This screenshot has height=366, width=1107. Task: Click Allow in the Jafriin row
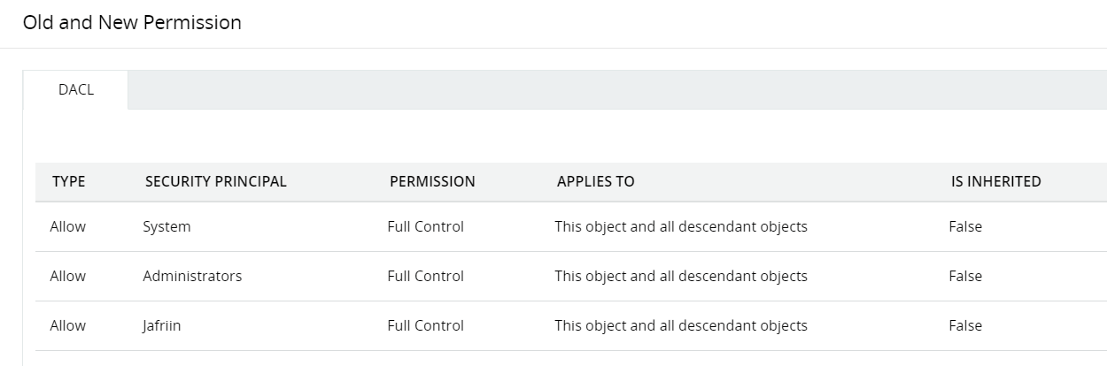[x=68, y=325]
